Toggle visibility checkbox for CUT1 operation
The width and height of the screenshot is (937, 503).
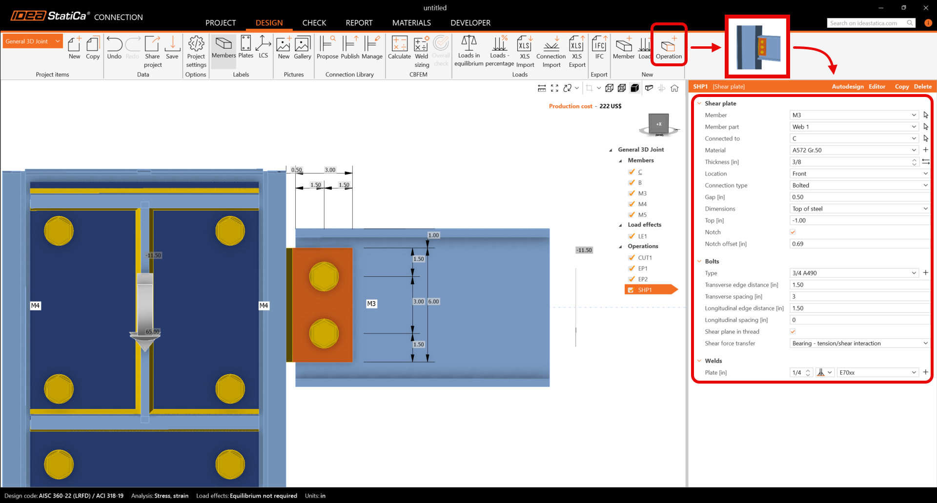tap(631, 258)
